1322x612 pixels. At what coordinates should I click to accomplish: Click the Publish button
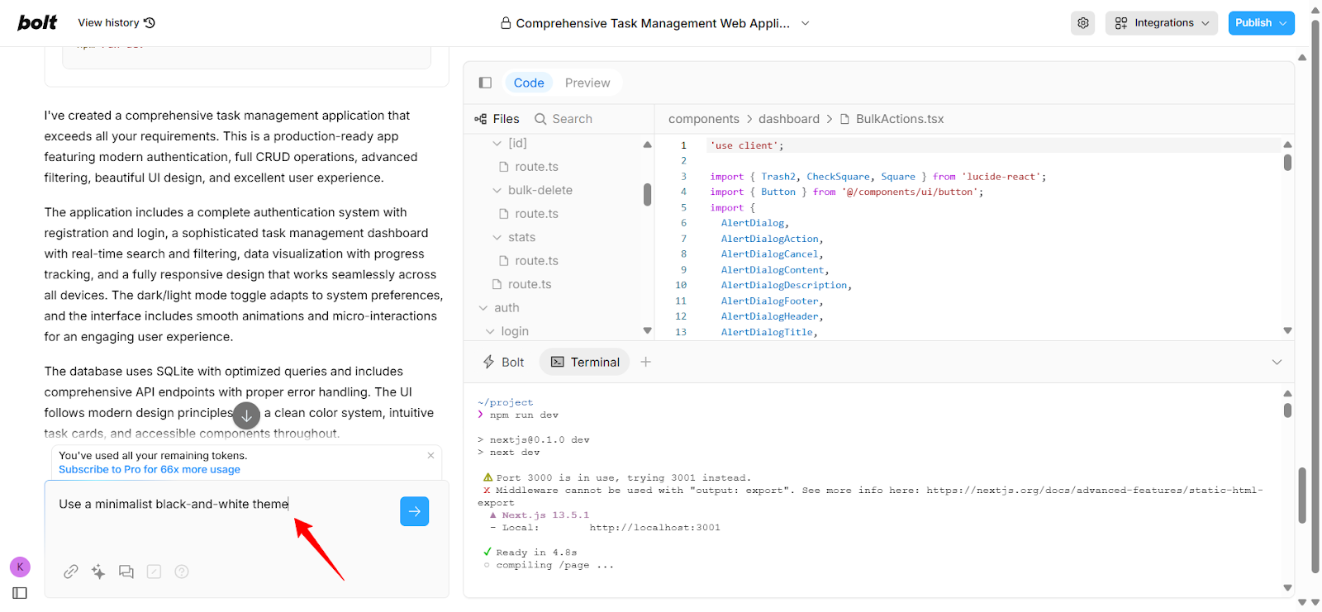point(1261,23)
